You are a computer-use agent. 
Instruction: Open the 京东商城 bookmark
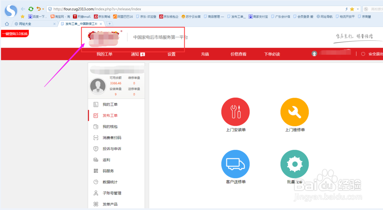[102, 16]
